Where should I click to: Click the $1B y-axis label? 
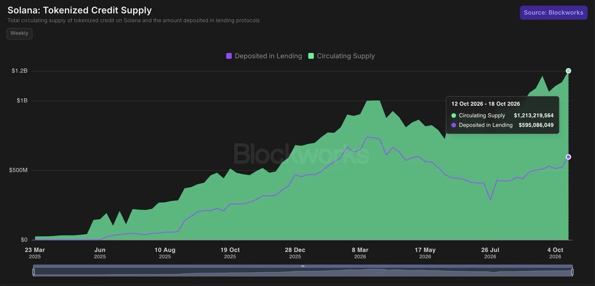coord(22,100)
